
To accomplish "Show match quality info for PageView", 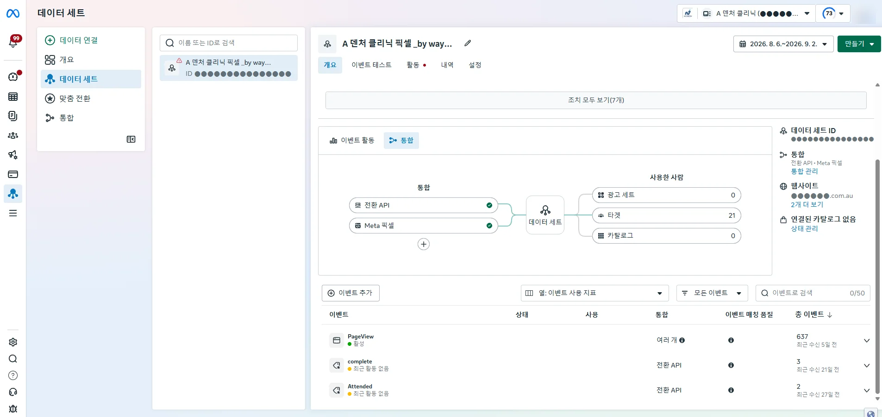I will [x=731, y=340].
